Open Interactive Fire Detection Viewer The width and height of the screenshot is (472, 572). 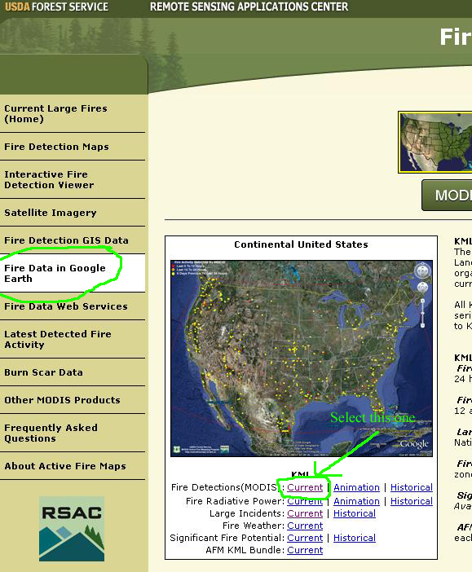[x=49, y=179]
